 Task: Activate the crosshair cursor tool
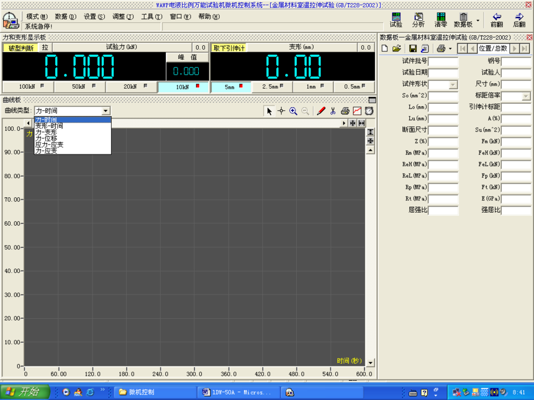point(281,111)
